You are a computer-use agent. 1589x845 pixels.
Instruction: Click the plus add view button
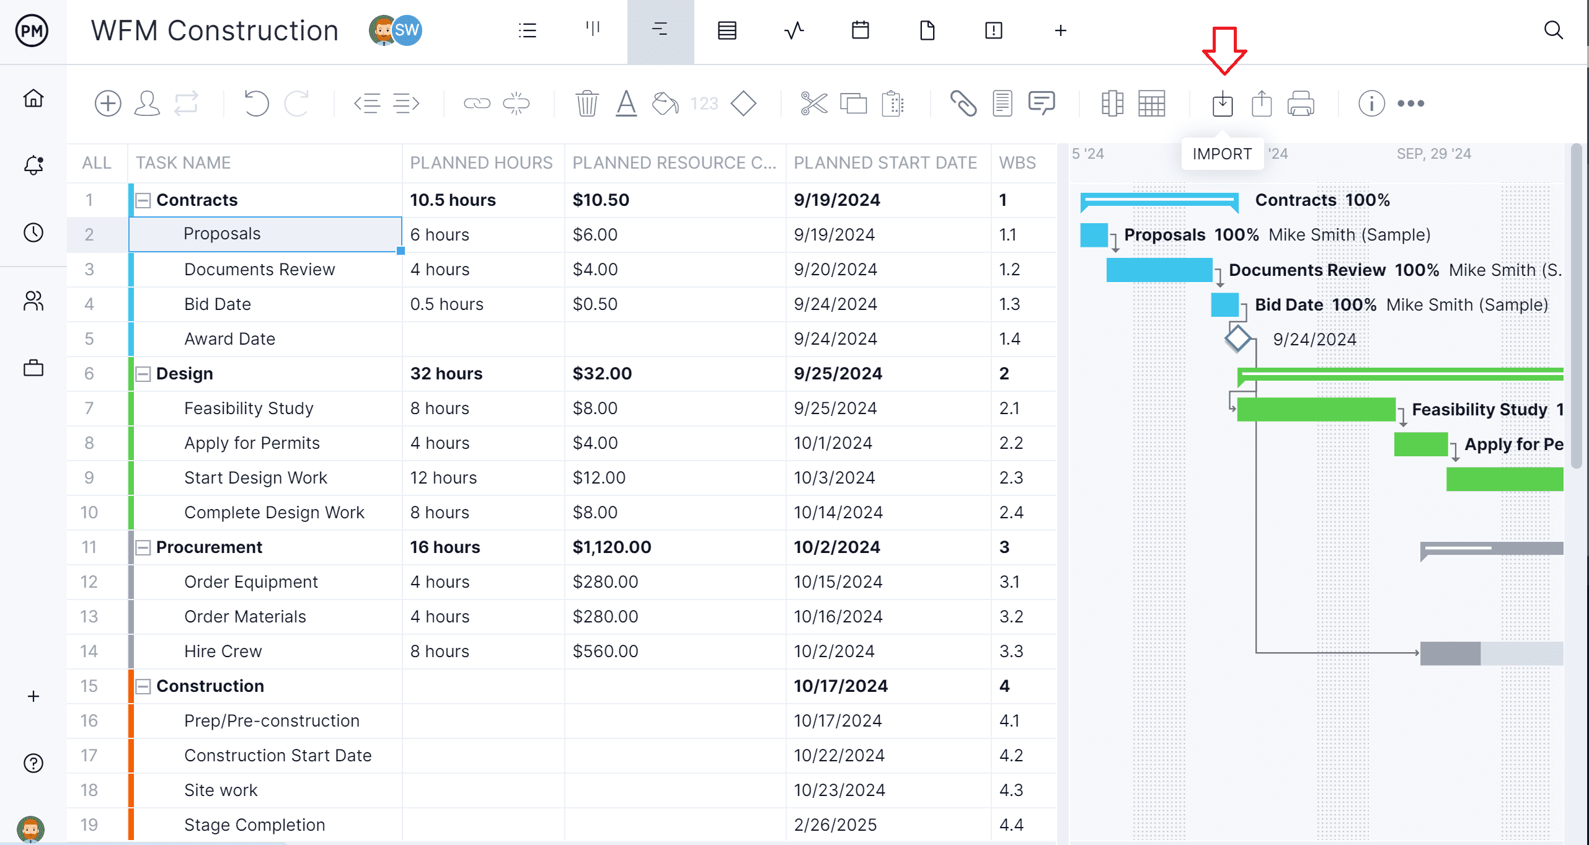[1058, 30]
